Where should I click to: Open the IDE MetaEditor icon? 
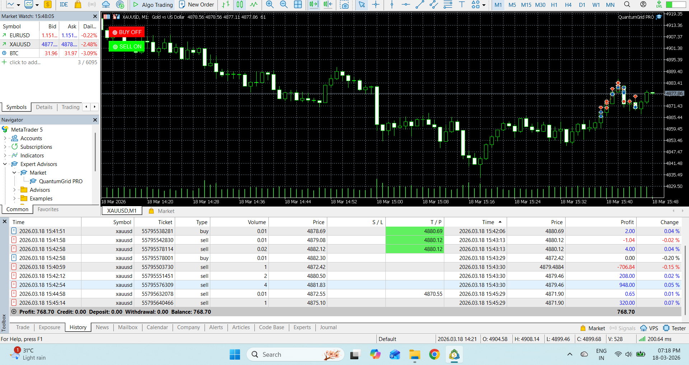click(64, 5)
